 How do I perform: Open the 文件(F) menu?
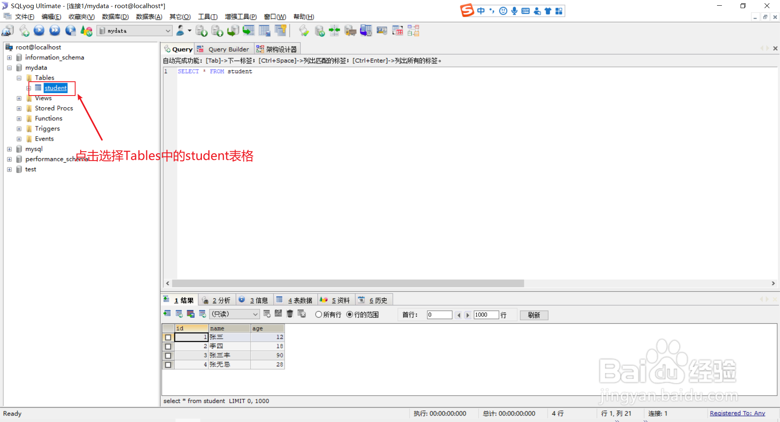point(24,17)
